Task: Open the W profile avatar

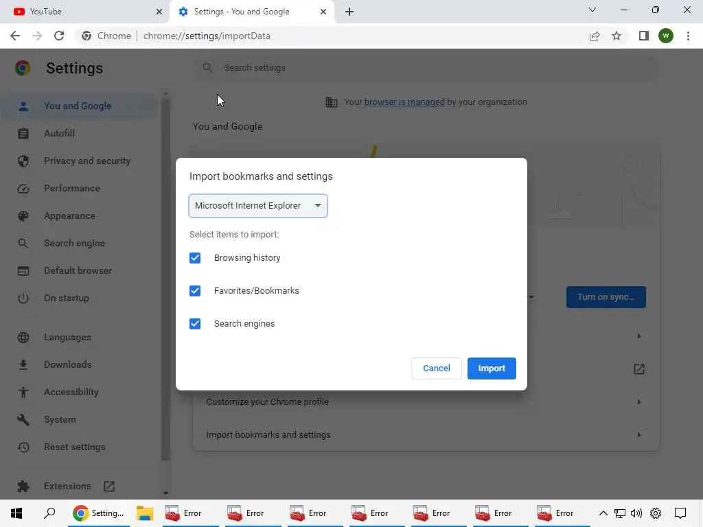Action: pyautogui.click(x=666, y=36)
